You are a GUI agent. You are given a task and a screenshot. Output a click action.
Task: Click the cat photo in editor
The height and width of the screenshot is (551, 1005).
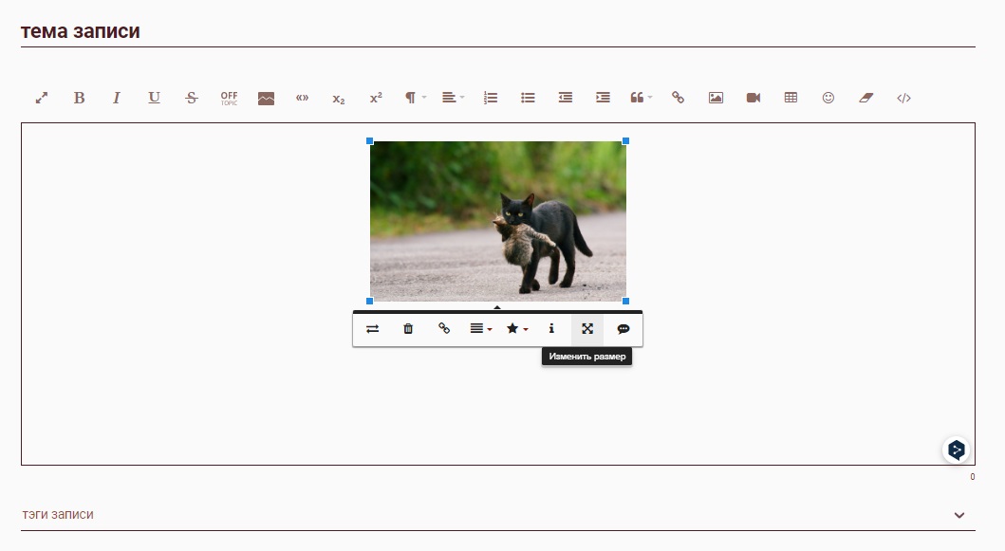click(498, 221)
